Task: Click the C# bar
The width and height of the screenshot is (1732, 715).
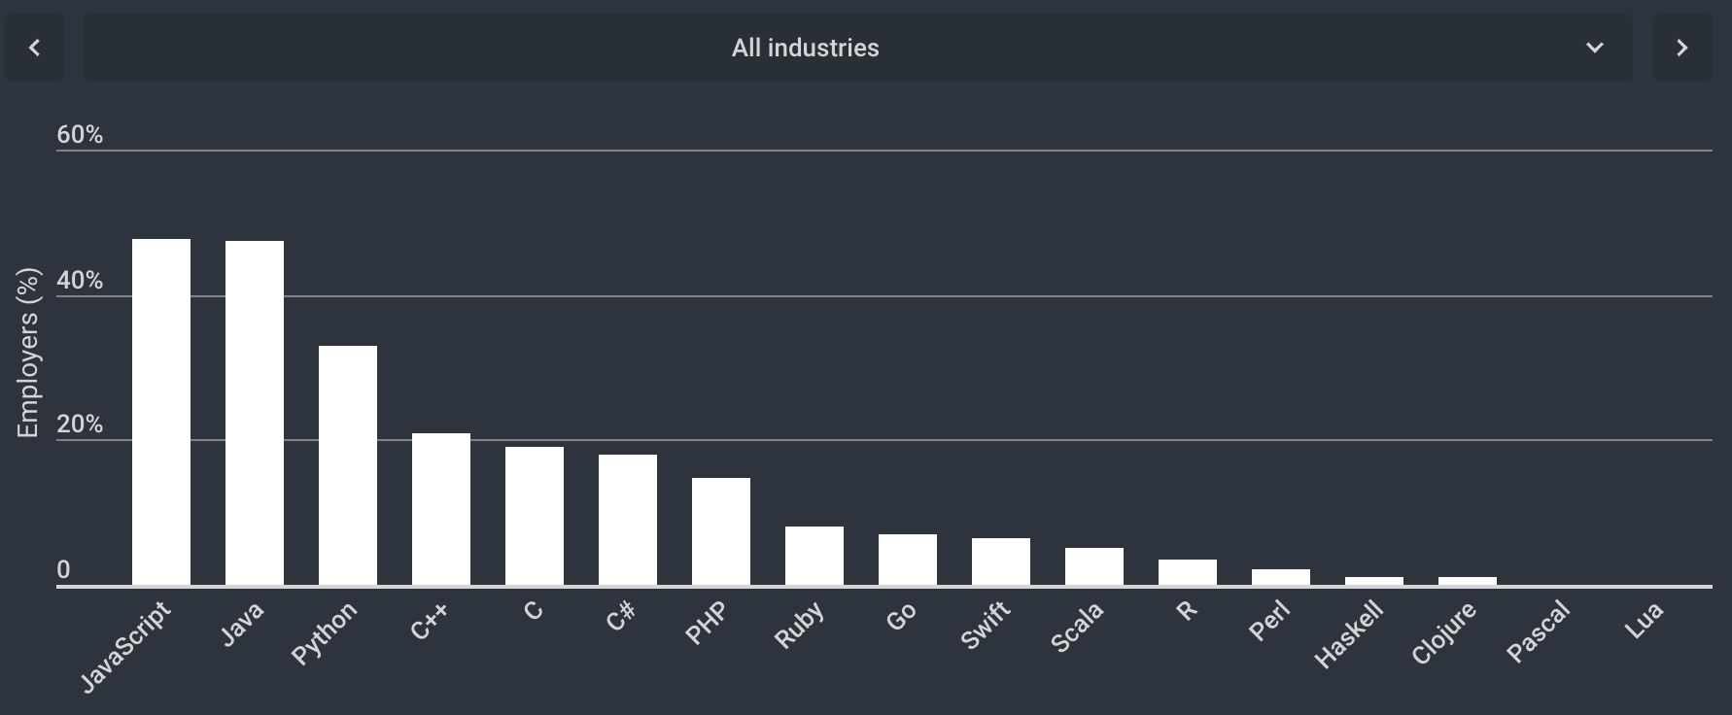Action: click(628, 520)
